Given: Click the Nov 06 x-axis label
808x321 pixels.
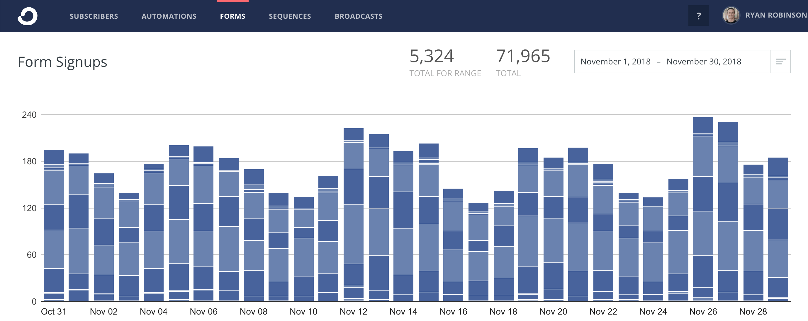Looking at the screenshot, I should coord(203,312).
